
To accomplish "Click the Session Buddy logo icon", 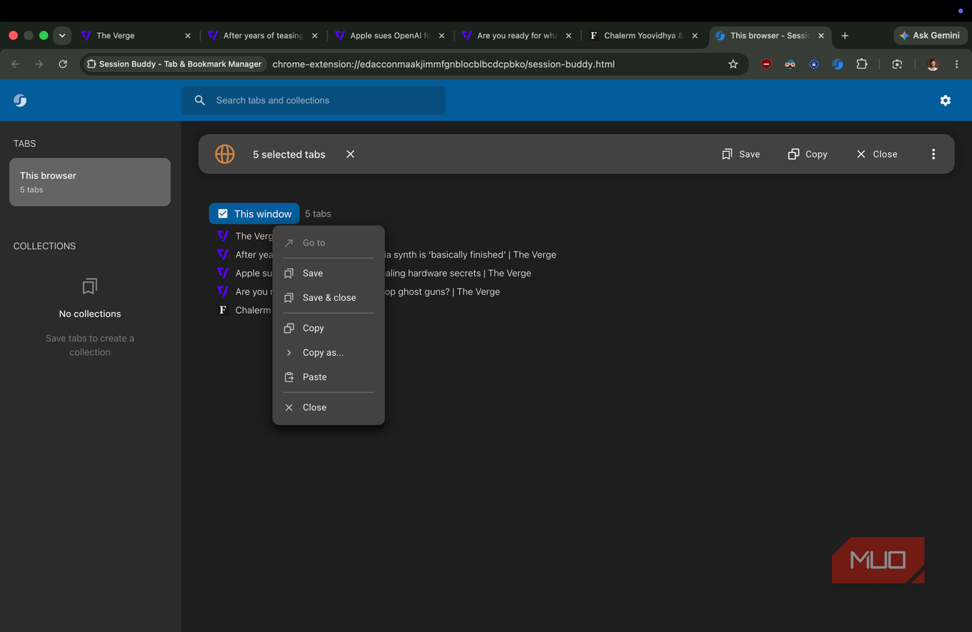I will [x=20, y=100].
